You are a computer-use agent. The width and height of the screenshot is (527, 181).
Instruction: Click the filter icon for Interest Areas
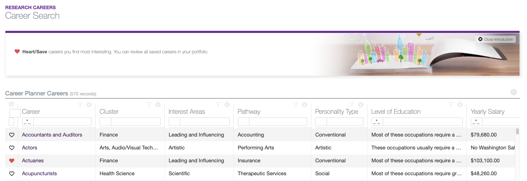pos(218,105)
